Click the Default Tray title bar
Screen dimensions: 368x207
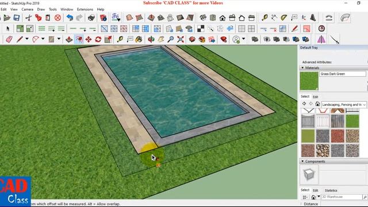(333, 48)
